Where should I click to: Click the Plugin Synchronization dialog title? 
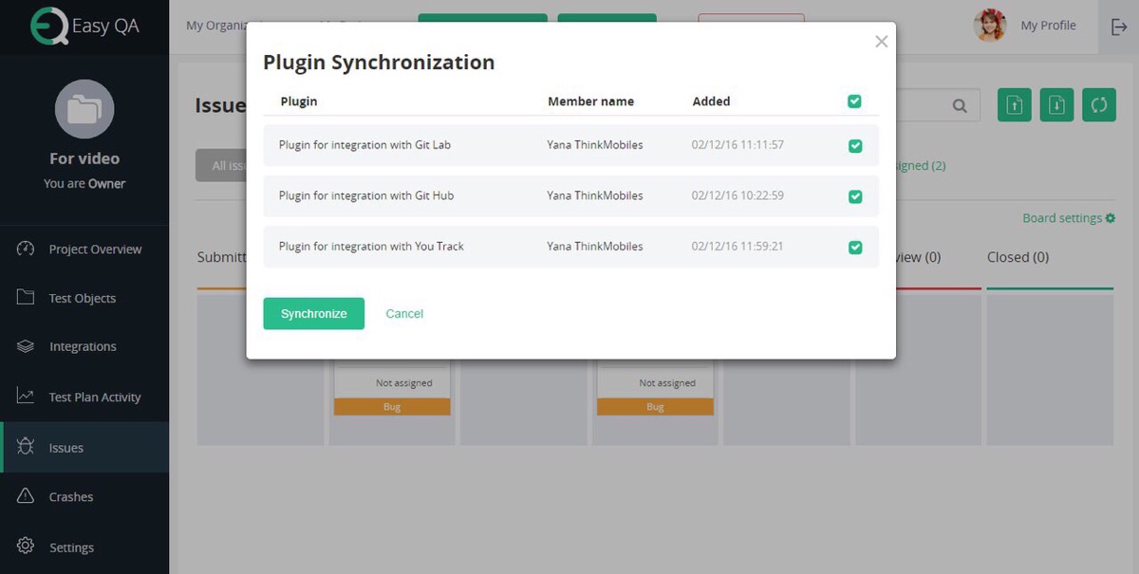379,63
